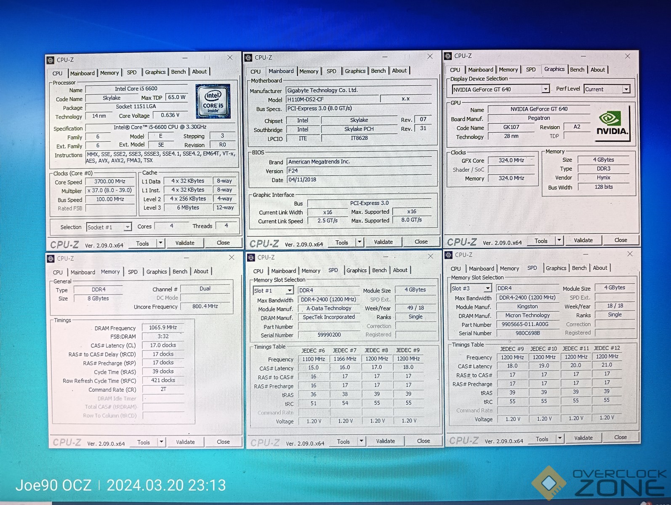The image size is (671, 505).
Task: Open Tools dropdown arrow in Slot #3 SPD window
Action: coord(559,438)
